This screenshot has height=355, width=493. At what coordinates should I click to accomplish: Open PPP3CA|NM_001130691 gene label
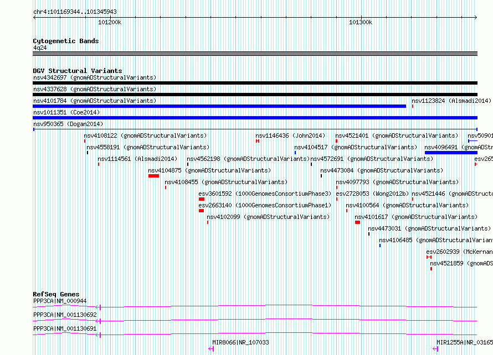(65, 328)
